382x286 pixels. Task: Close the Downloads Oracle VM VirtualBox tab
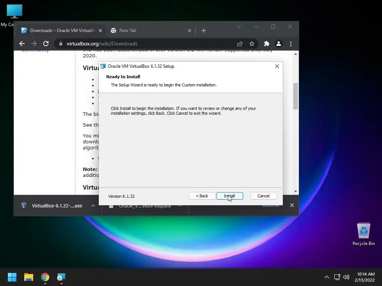100,31
